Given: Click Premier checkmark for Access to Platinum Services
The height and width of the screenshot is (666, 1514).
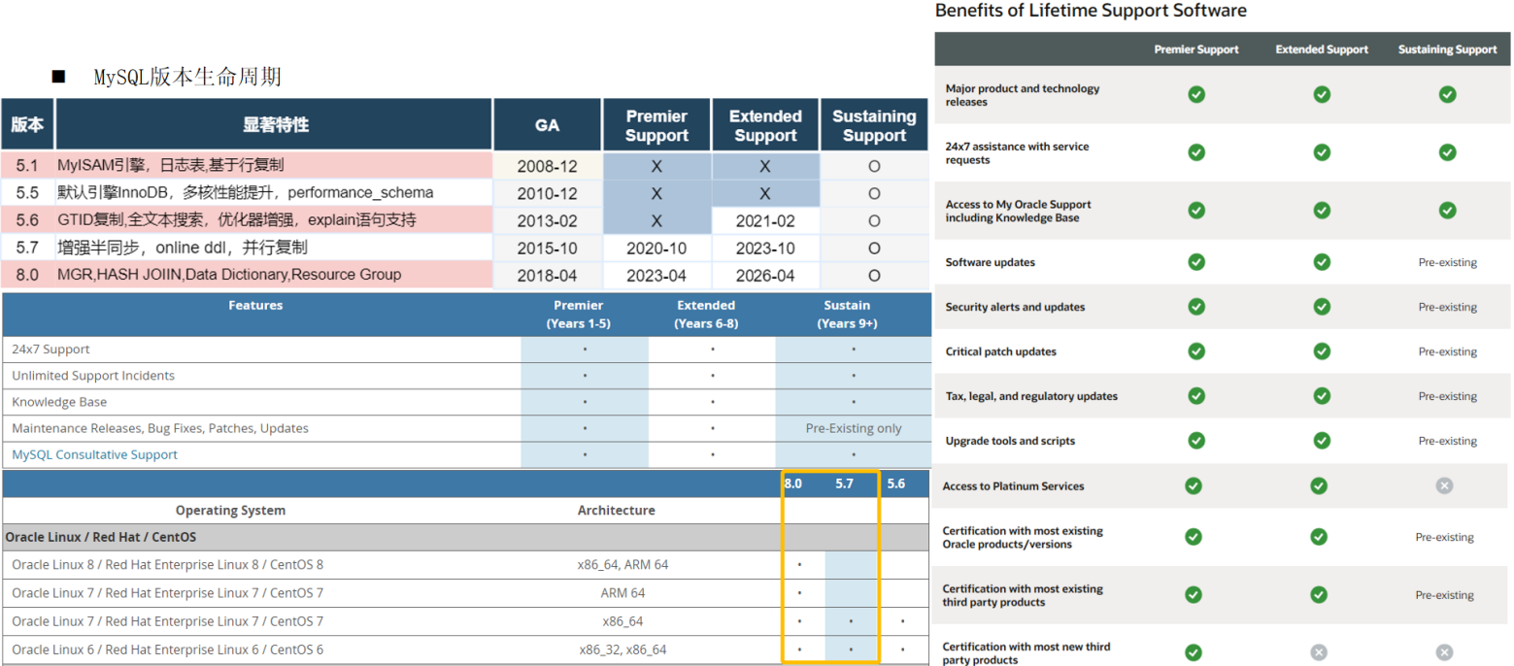Looking at the screenshot, I should tap(1194, 485).
